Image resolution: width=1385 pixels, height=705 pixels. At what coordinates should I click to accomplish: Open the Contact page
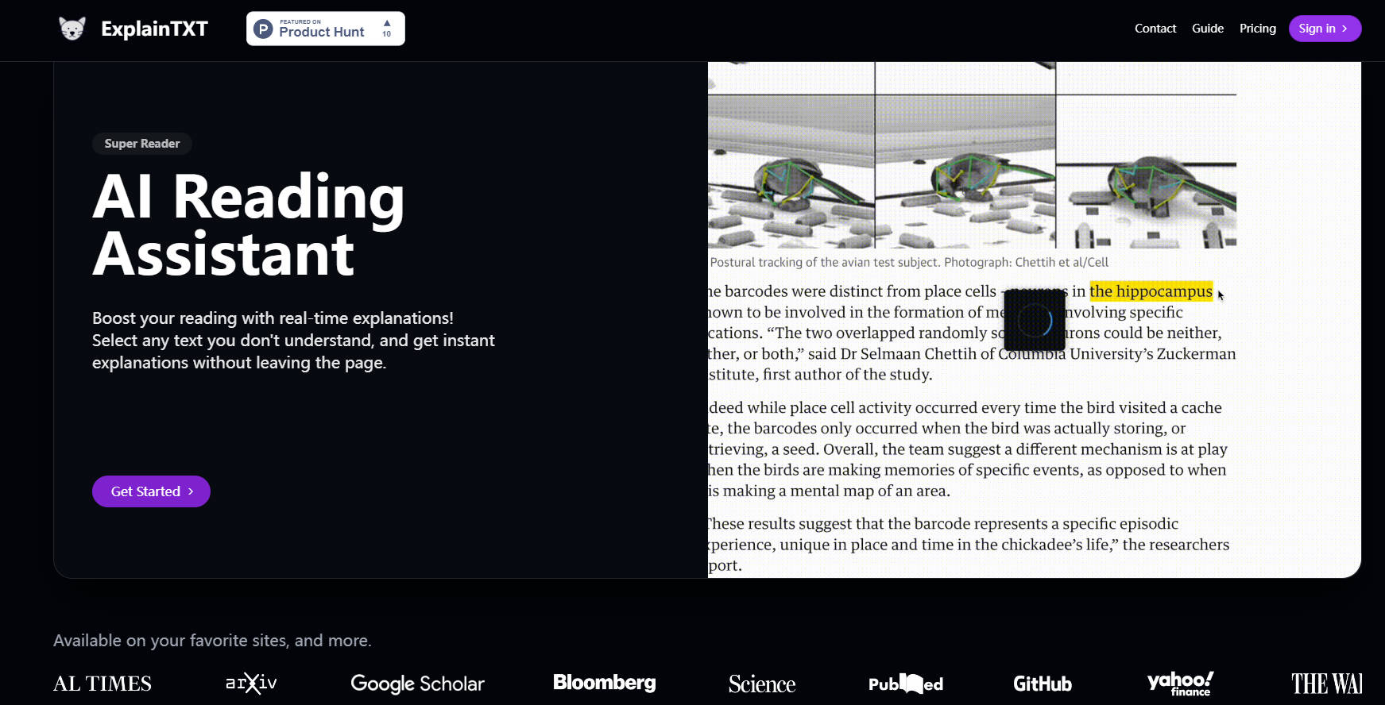[x=1155, y=29]
